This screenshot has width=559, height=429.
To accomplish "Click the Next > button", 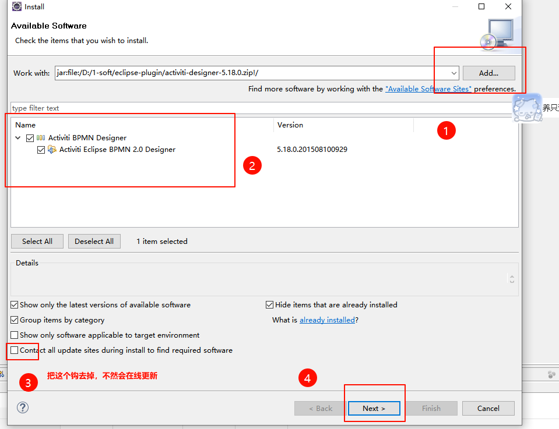I will click(374, 409).
